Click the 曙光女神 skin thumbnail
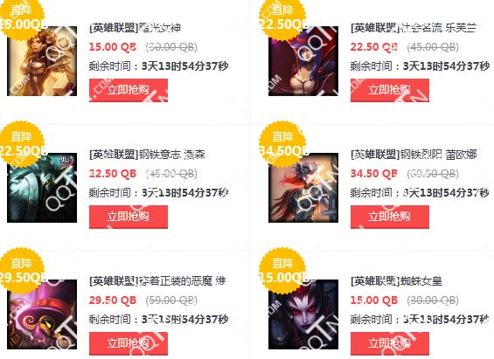This screenshot has width=494, height=359. pos(42,61)
